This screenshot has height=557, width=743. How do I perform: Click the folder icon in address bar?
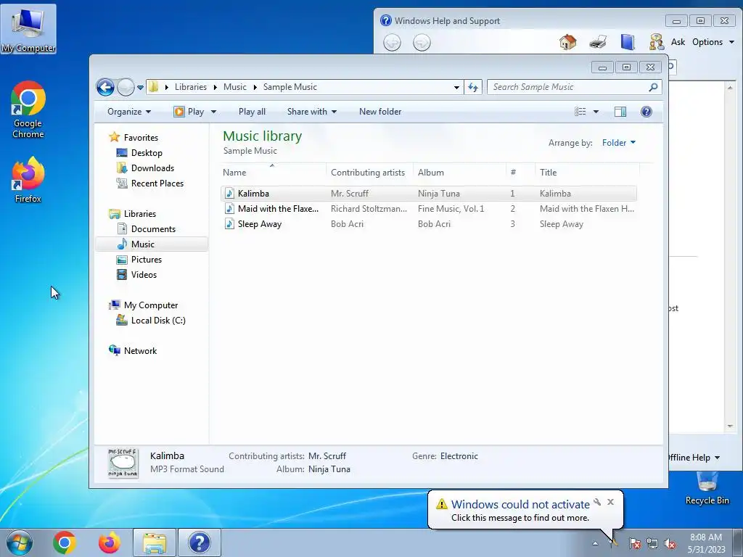pyautogui.click(x=154, y=87)
